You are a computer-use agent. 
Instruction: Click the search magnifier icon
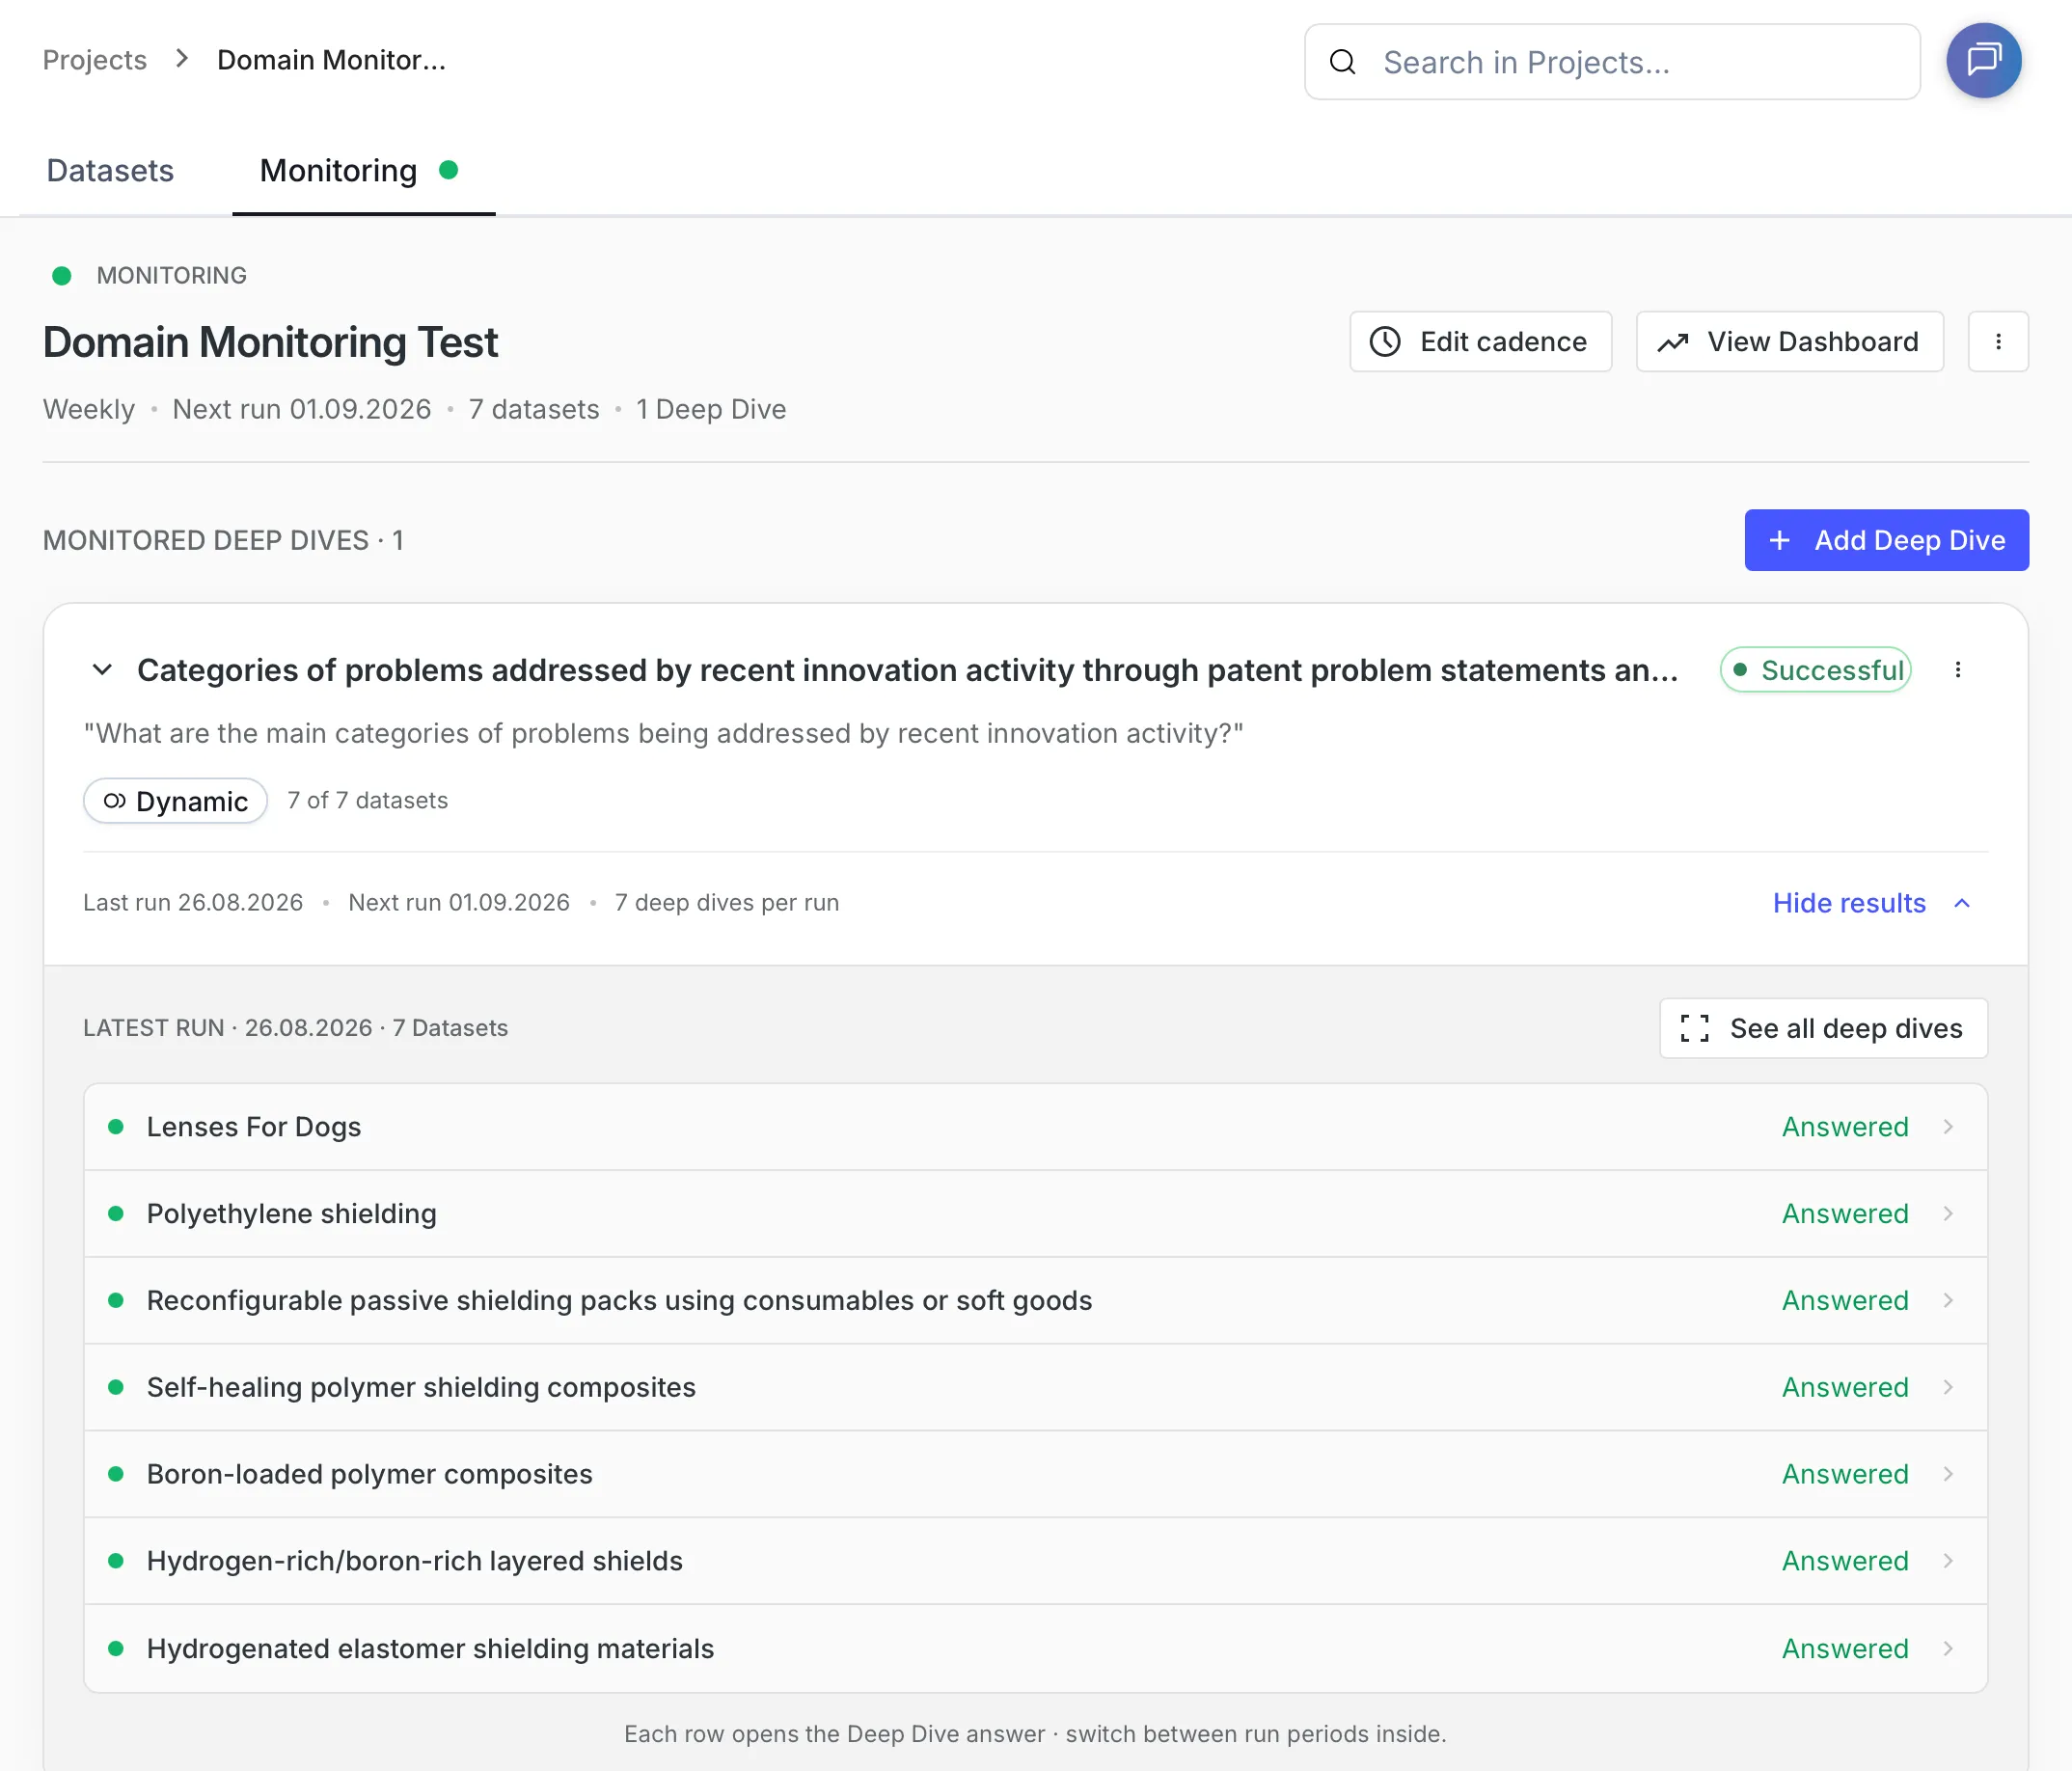pyautogui.click(x=1343, y=62)
